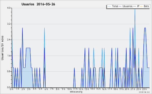This screenshot has height=94, width=152.
Task: Click the Usuarios legend label
Action: point(127,6)
